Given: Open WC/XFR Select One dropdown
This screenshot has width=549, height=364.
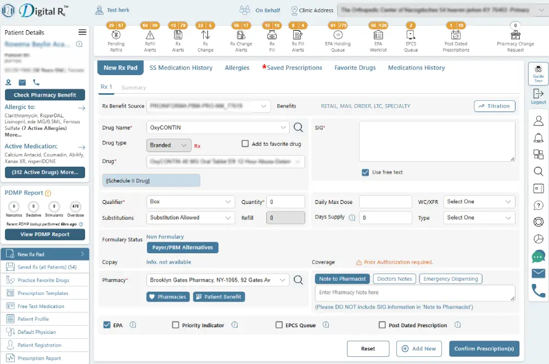Looking at the screenshot, I should [479, 202].
